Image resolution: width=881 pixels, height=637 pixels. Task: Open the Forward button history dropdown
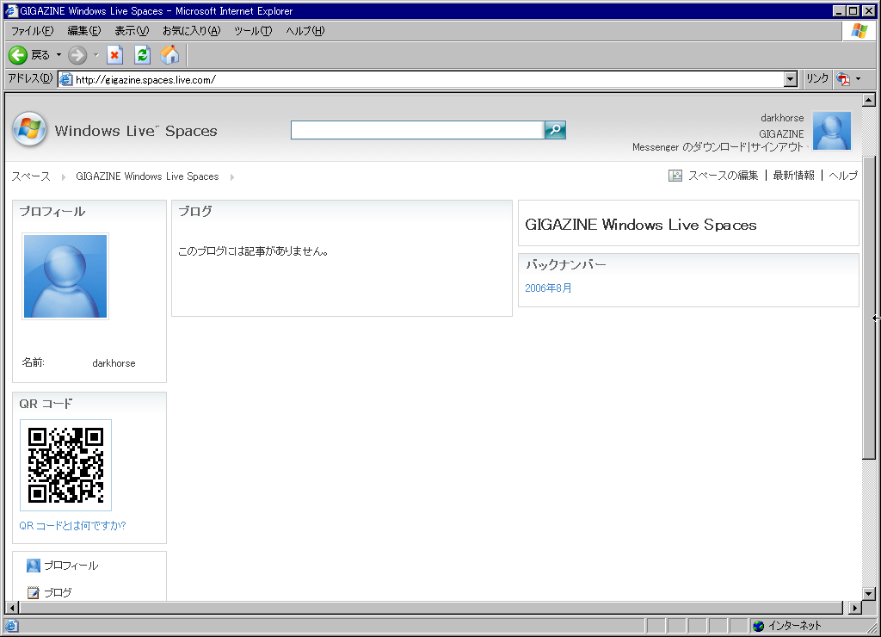pos(95,55)
